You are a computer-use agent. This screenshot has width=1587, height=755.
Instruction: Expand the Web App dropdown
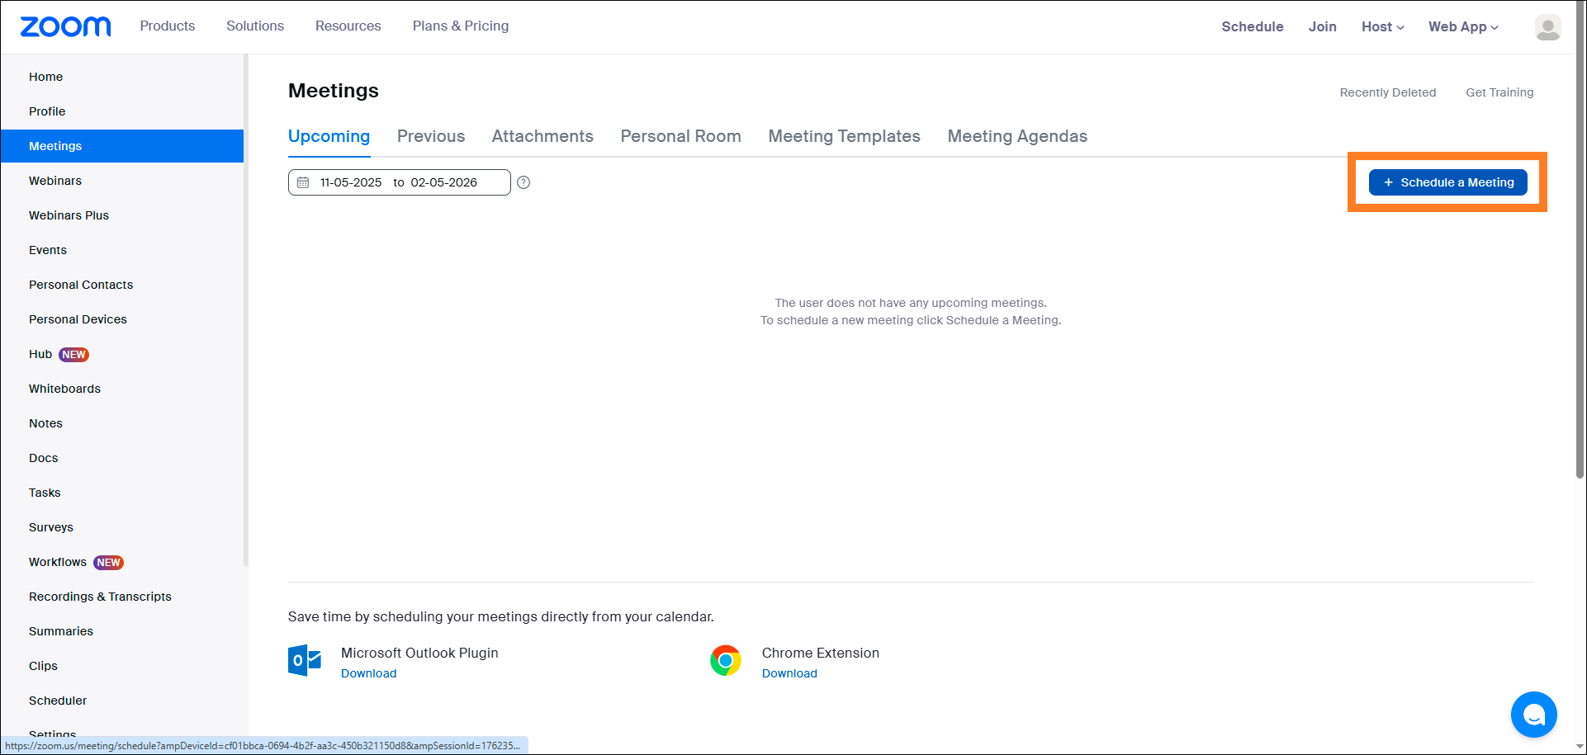[1462, 26]
